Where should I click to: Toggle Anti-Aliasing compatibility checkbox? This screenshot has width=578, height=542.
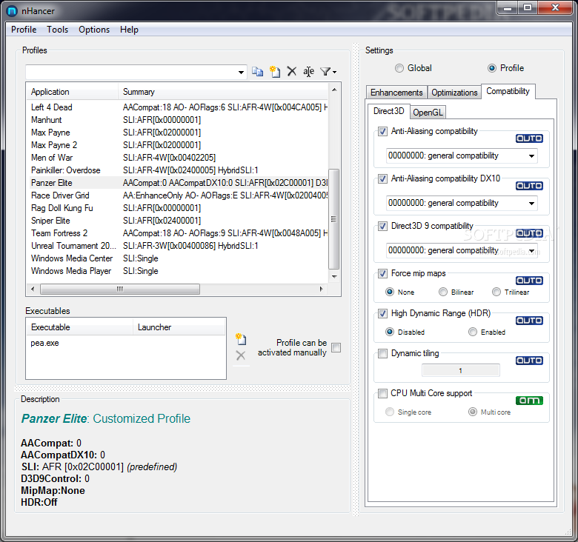point(382,131)
